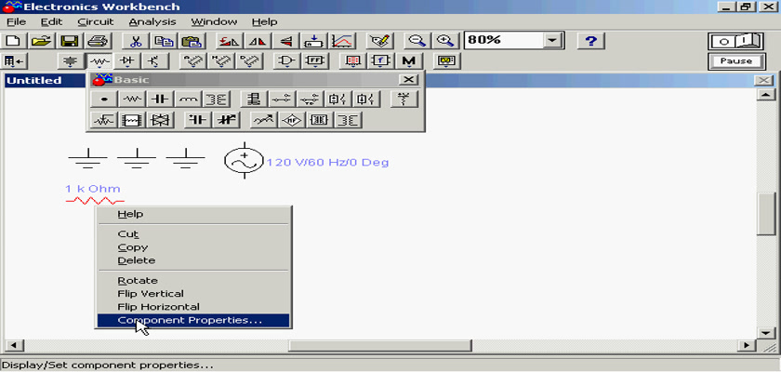The height and width of the screenshot is (372, 781).
Task: Click the Flip Vertical toolbar icon
Action: click(x=286, y=41)
